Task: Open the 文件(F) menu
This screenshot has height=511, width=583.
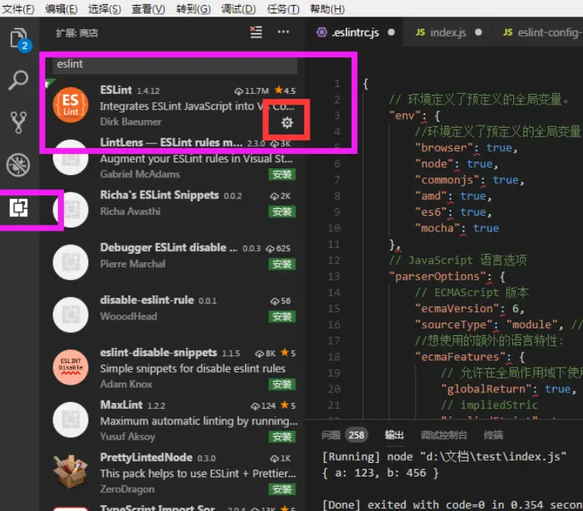Action: (18, 8)
